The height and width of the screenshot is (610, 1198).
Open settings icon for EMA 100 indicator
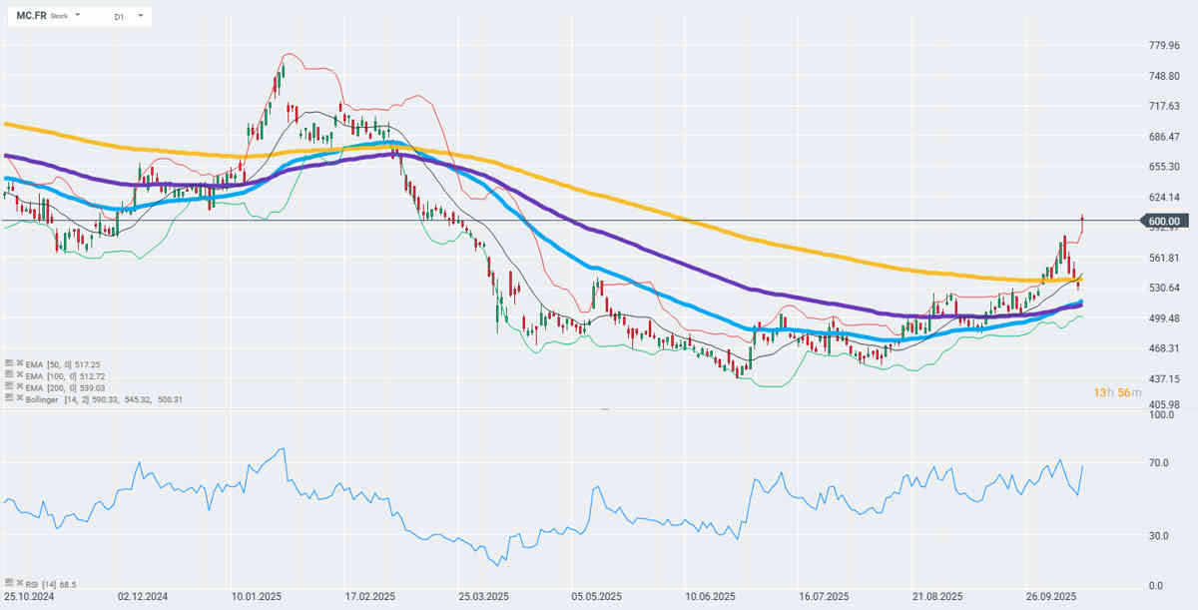pyautogui.click(x=8, y=375)
